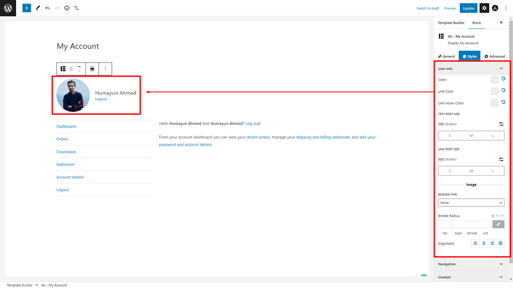The height and width of the screenshot is (288, 513).
Task: Click the Top border radius field
Action: click(x=445, y=224)
